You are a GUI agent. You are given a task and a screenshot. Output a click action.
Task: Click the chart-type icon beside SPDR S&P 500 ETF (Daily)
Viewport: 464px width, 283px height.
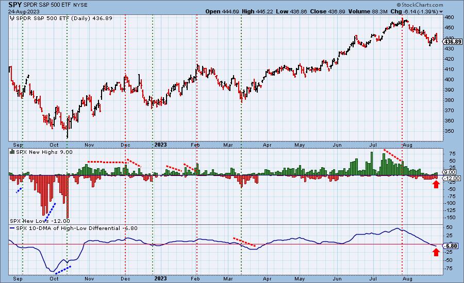click(x=12, y=19)
